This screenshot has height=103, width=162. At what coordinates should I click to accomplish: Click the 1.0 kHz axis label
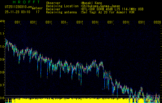pos(2,47)
